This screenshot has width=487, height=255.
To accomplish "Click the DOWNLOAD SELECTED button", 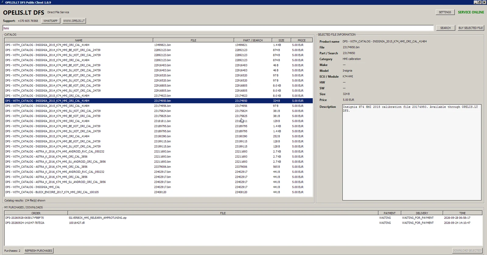I will pos(467,251).
